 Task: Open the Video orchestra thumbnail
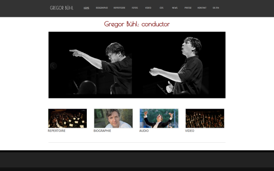click(x=205, y=118)
